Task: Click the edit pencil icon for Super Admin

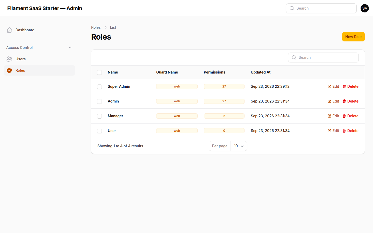Action: point(329,86)
